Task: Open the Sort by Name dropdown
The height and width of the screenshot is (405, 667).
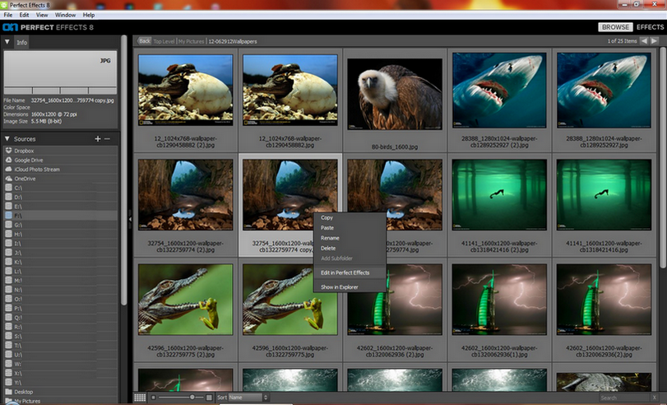Action: tap(248, 398)
